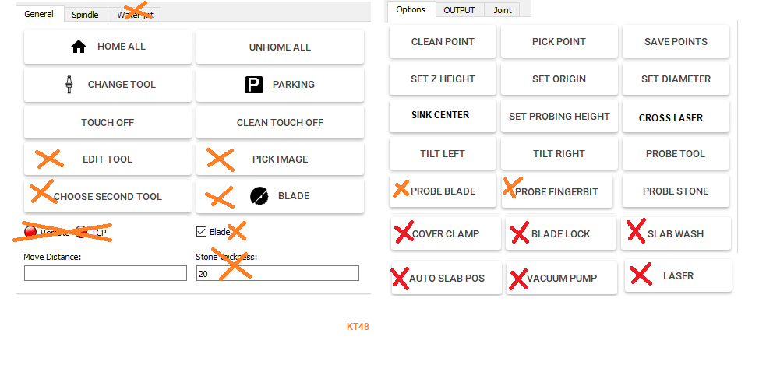The width and height of the screenshot is (773, 368).
Task: Click the PROBE STONE button
Action: click(x=676, y=191)
